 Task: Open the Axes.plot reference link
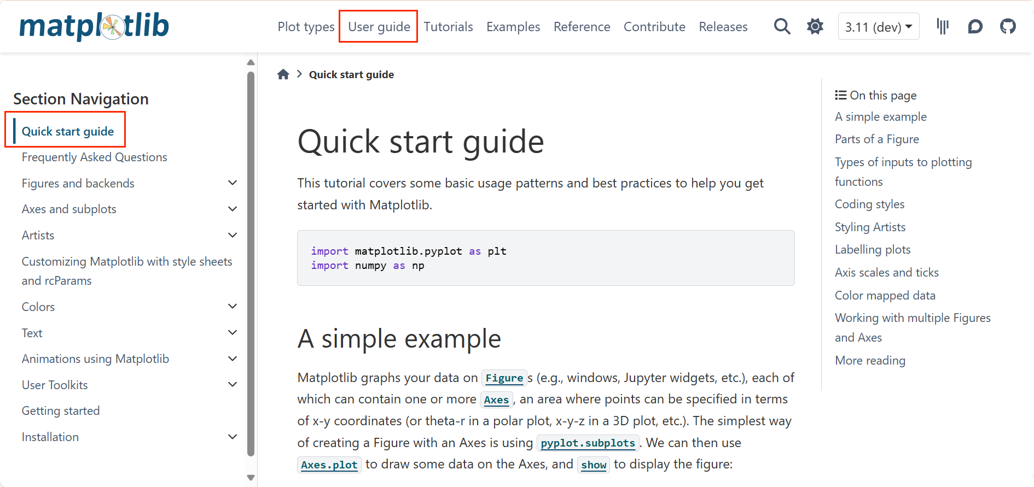(329, 465)
